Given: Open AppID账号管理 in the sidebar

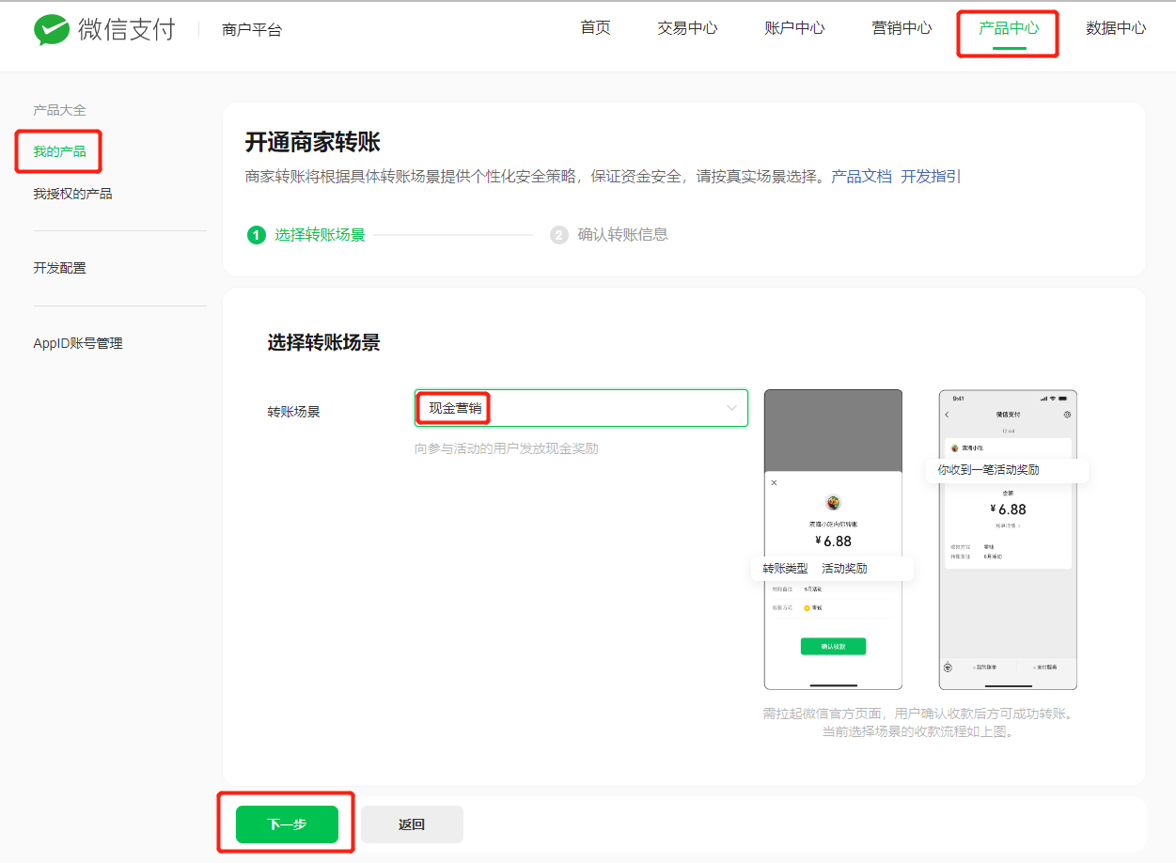Looking at the screenshot, I should (x=78, y=343).
